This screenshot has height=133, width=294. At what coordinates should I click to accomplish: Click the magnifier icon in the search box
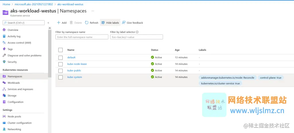tap(5, 23)
